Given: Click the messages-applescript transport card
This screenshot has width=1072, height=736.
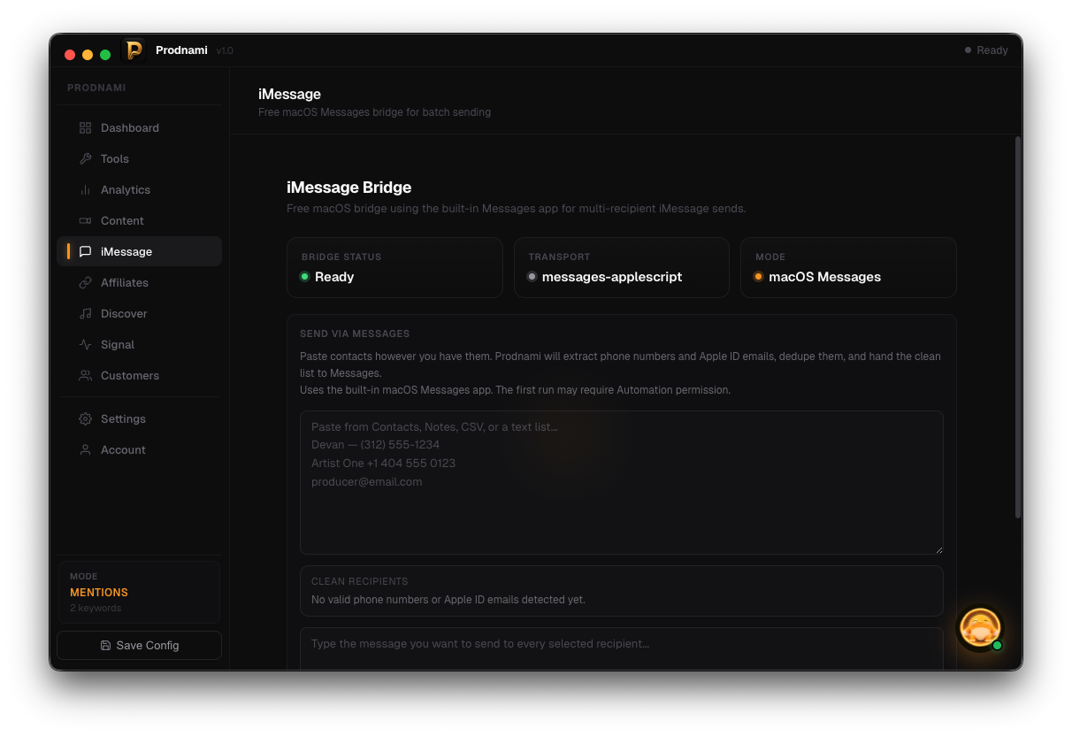Looking at the screenshot, I should (621, 267).
